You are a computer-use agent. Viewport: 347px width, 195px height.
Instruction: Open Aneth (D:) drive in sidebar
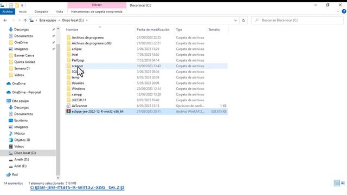coord(22,159)
